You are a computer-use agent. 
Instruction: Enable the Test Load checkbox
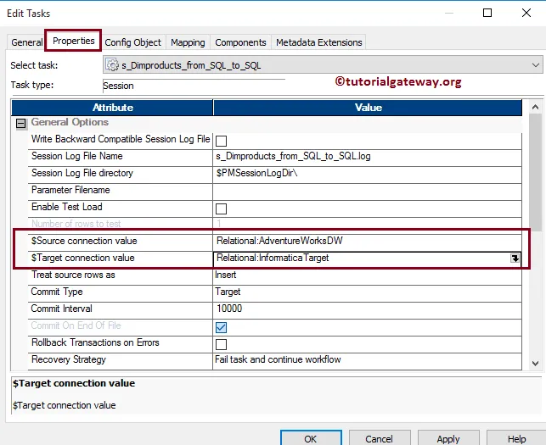click(x=221, y=209)
